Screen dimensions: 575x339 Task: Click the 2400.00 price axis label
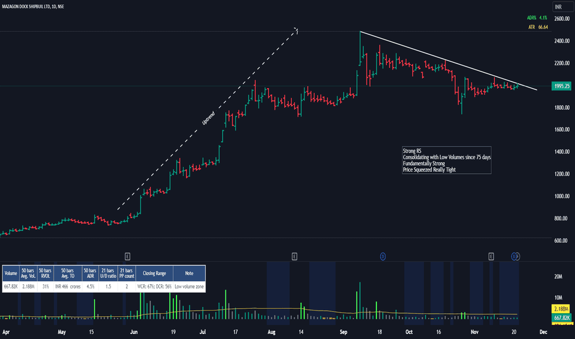click(x=562, y=41)
